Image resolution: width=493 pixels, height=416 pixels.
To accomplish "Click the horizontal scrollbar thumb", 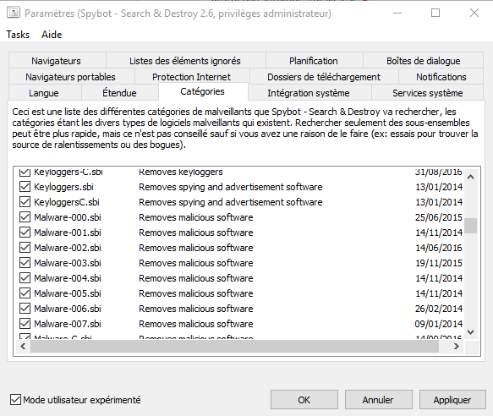I will point(234,347).
